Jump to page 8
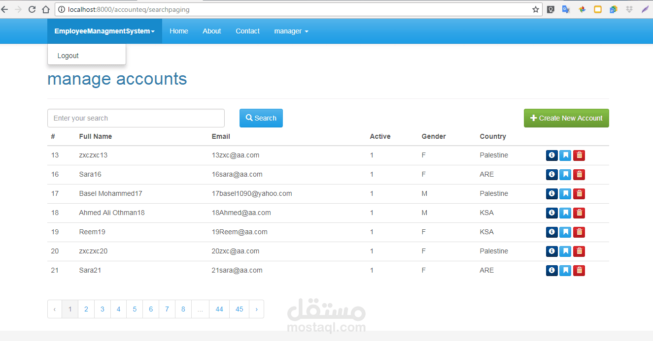The image size is (653, 341). pyautogui.click(x=183, y=309)
